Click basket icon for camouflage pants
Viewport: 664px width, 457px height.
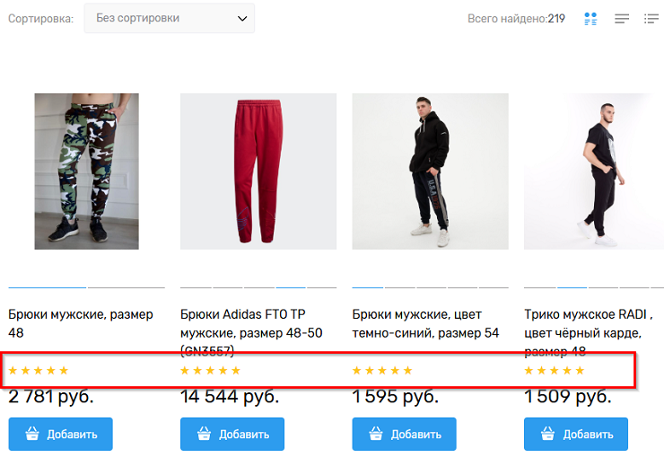pyautogui.click(x=32, y=435)
